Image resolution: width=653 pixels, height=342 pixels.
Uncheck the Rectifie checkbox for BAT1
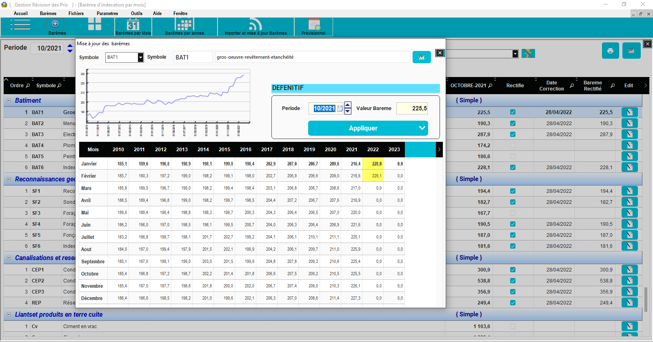coord(513,112)
